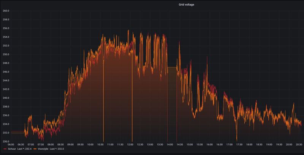Click the 234.0 y-axis label

tap(6, 124)
